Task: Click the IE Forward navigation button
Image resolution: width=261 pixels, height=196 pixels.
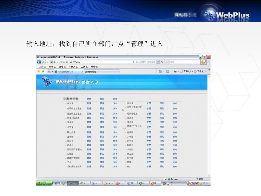Action: [44, 62]
